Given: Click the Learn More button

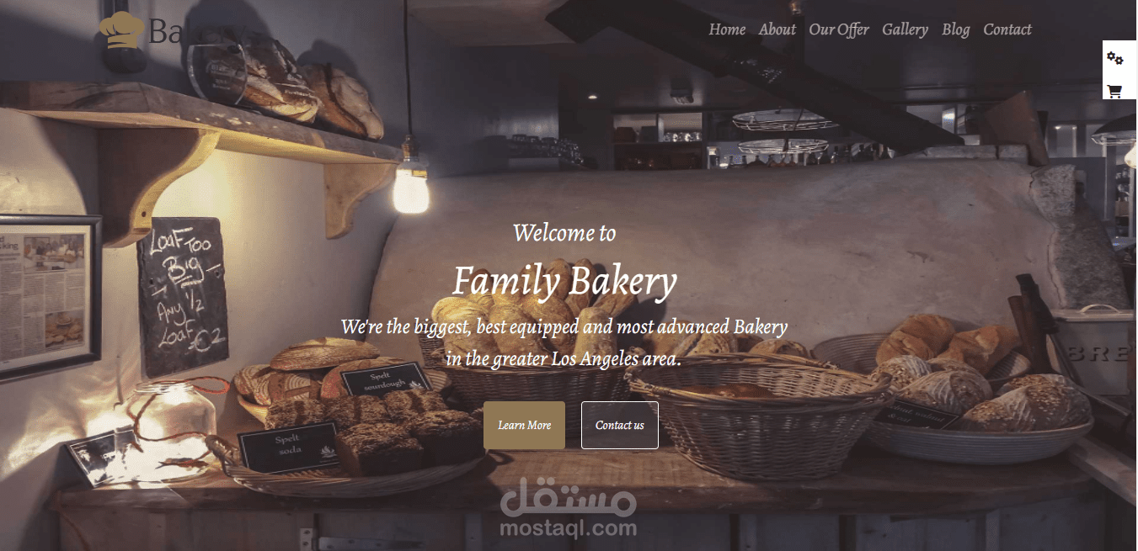Looking at the screenshot, I should 524,425.
